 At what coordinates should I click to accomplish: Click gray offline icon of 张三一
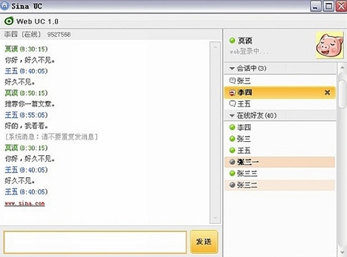pyautogui.click(x=232, y=162)
